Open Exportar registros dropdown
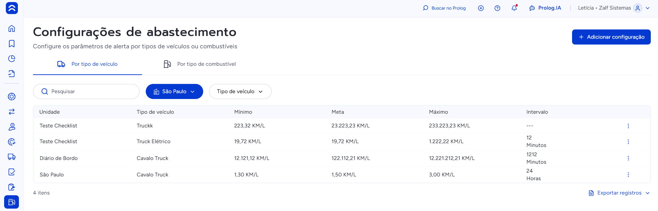This screenshot has width=658, height=211. [x=619, y=193]
